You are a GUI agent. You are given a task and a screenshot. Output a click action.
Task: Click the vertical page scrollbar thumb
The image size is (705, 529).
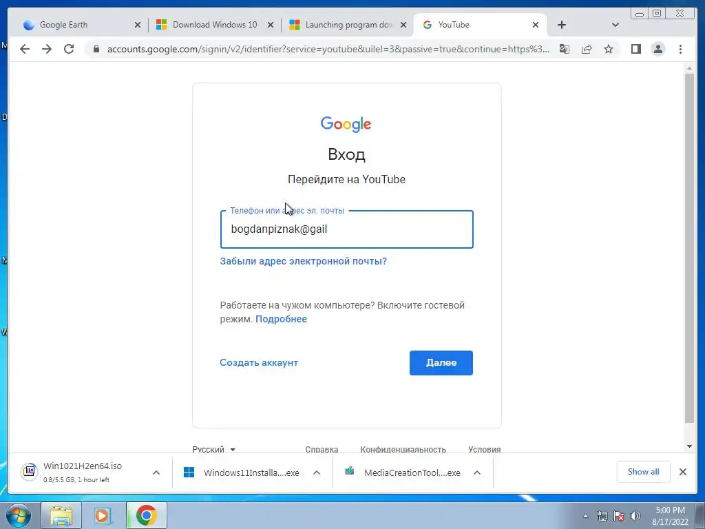(x=689, y=248)
